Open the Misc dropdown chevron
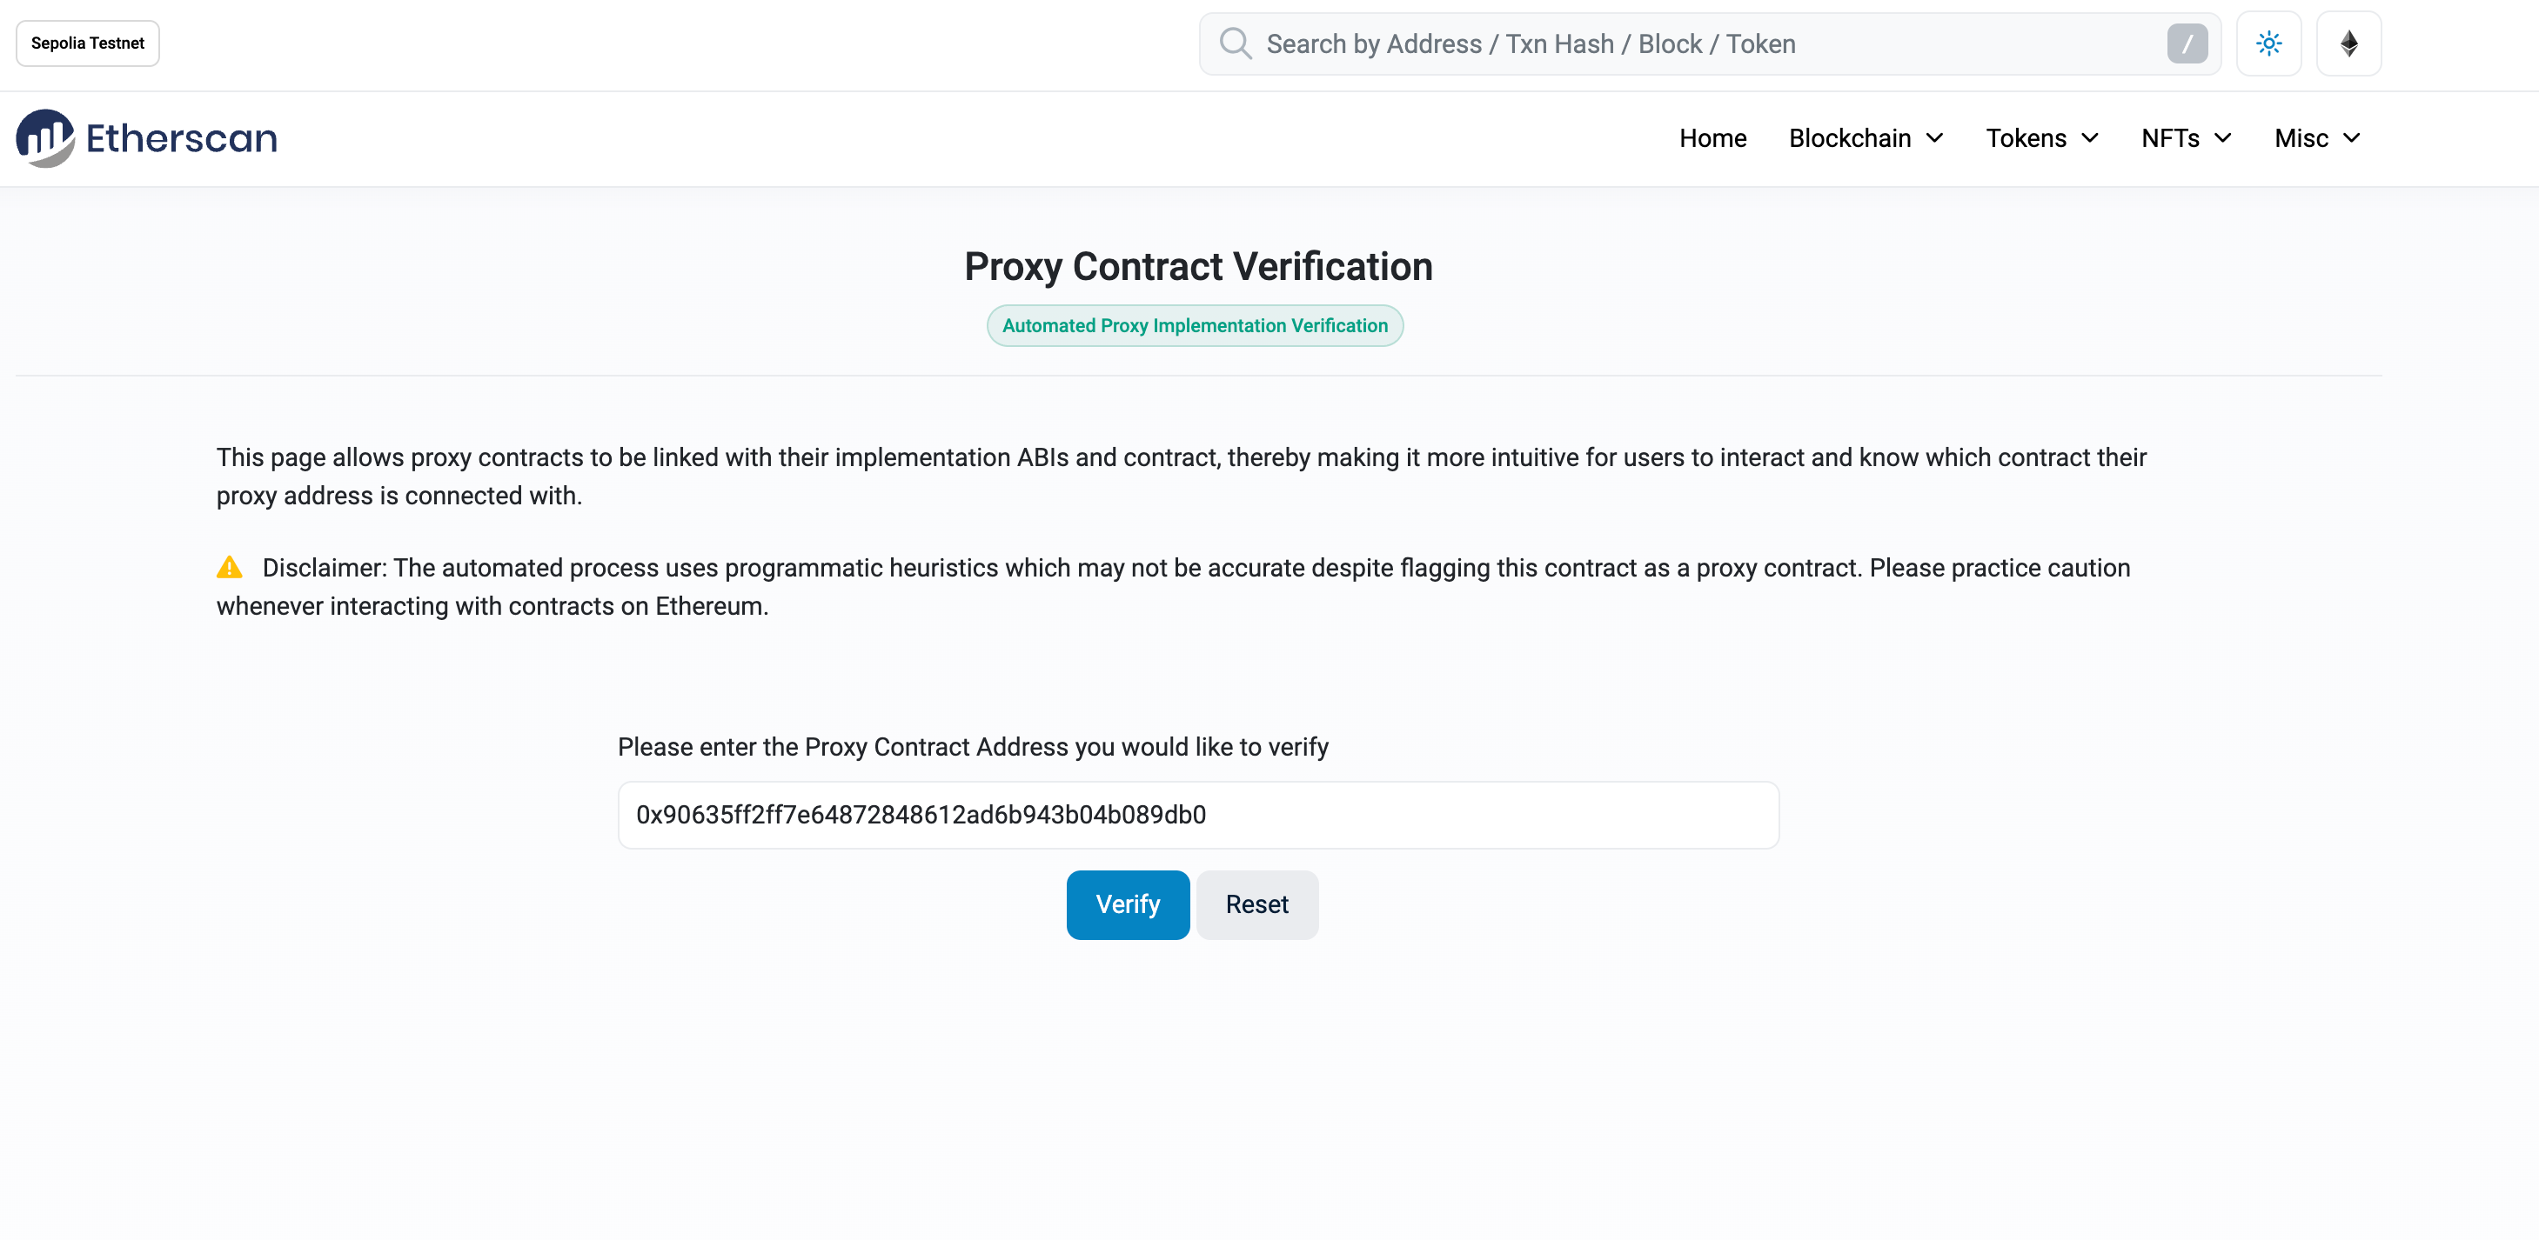This screenshot has width=2539, height=1240. 2352,138
